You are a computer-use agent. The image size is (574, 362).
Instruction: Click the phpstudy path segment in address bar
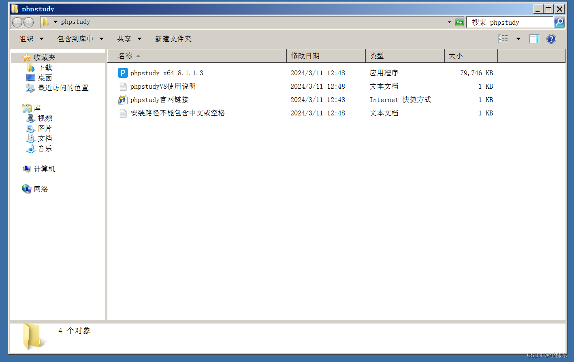[x=76, y=22]
